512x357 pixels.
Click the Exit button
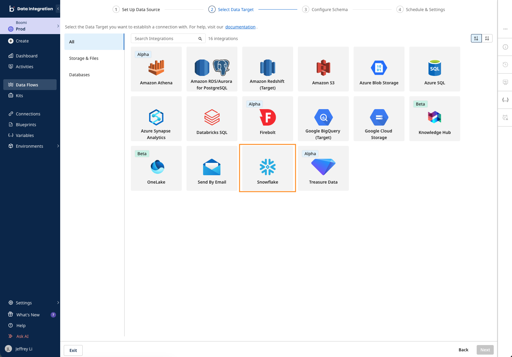pyautogui.click(x=73, y=350)
